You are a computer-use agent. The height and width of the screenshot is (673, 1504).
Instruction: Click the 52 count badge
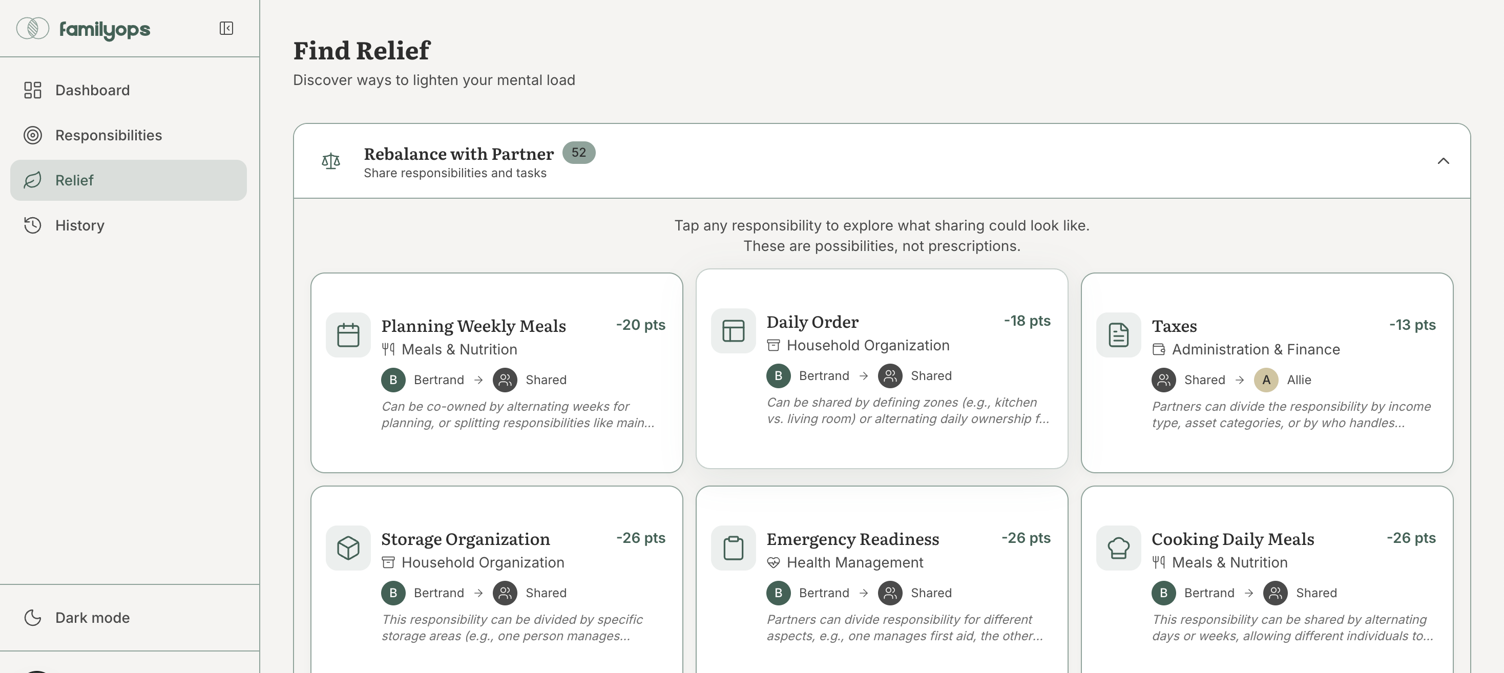click(578, 153)
